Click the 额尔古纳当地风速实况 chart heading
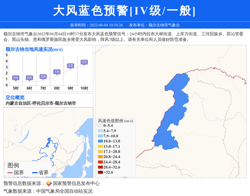The image size is (250, 196). click(34, 49)
